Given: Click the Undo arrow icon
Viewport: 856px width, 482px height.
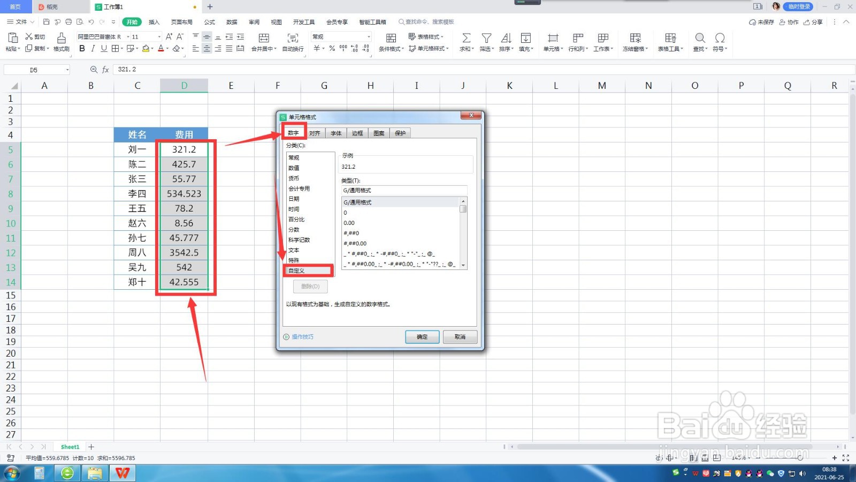Looking at the screenshot, I should coord(91,22).
